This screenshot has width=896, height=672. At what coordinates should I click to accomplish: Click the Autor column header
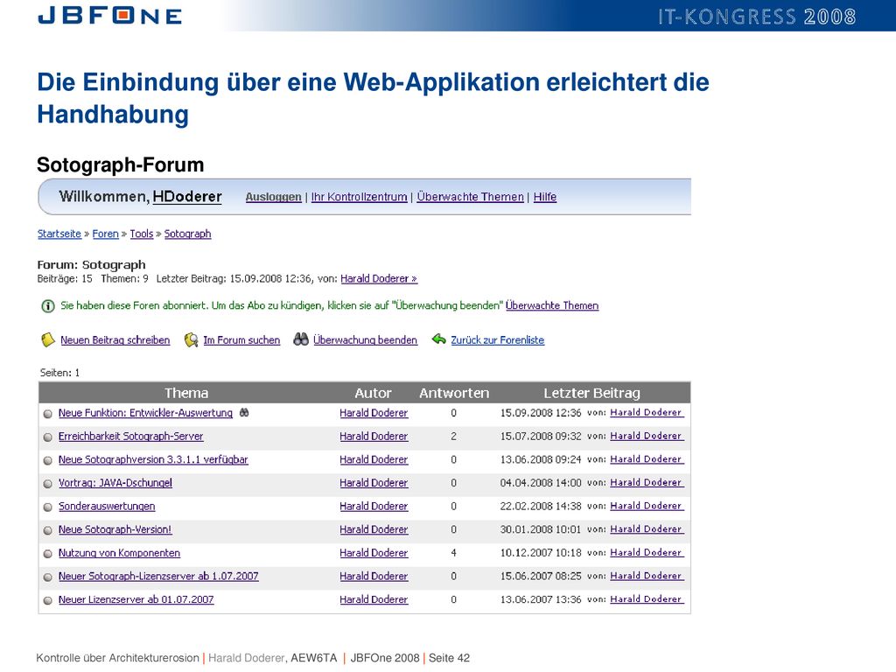pyautogui.click(x=373, y=393)
